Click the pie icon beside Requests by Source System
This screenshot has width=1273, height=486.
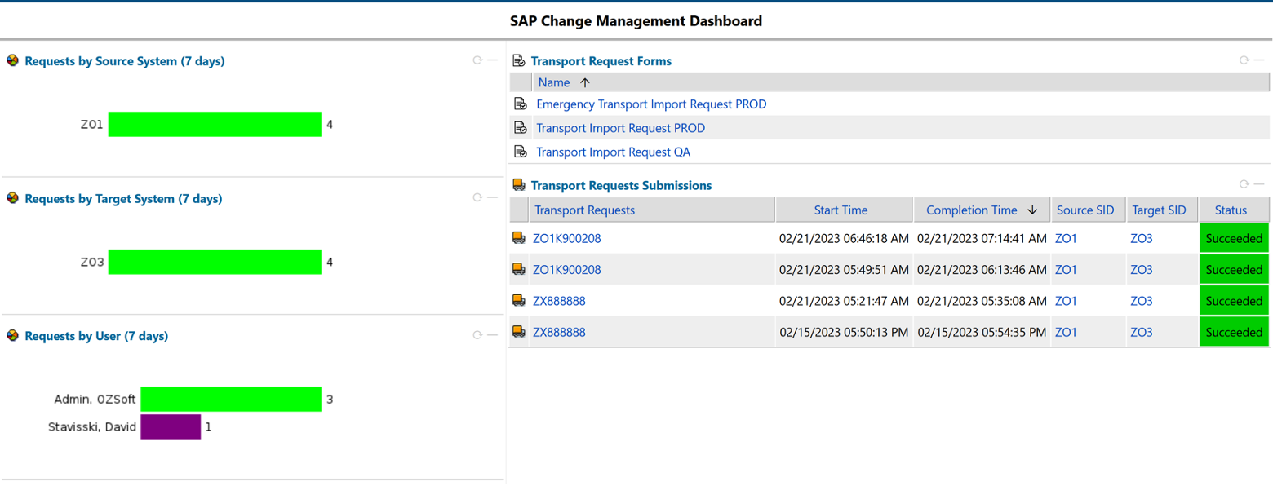tap(12, 60)
